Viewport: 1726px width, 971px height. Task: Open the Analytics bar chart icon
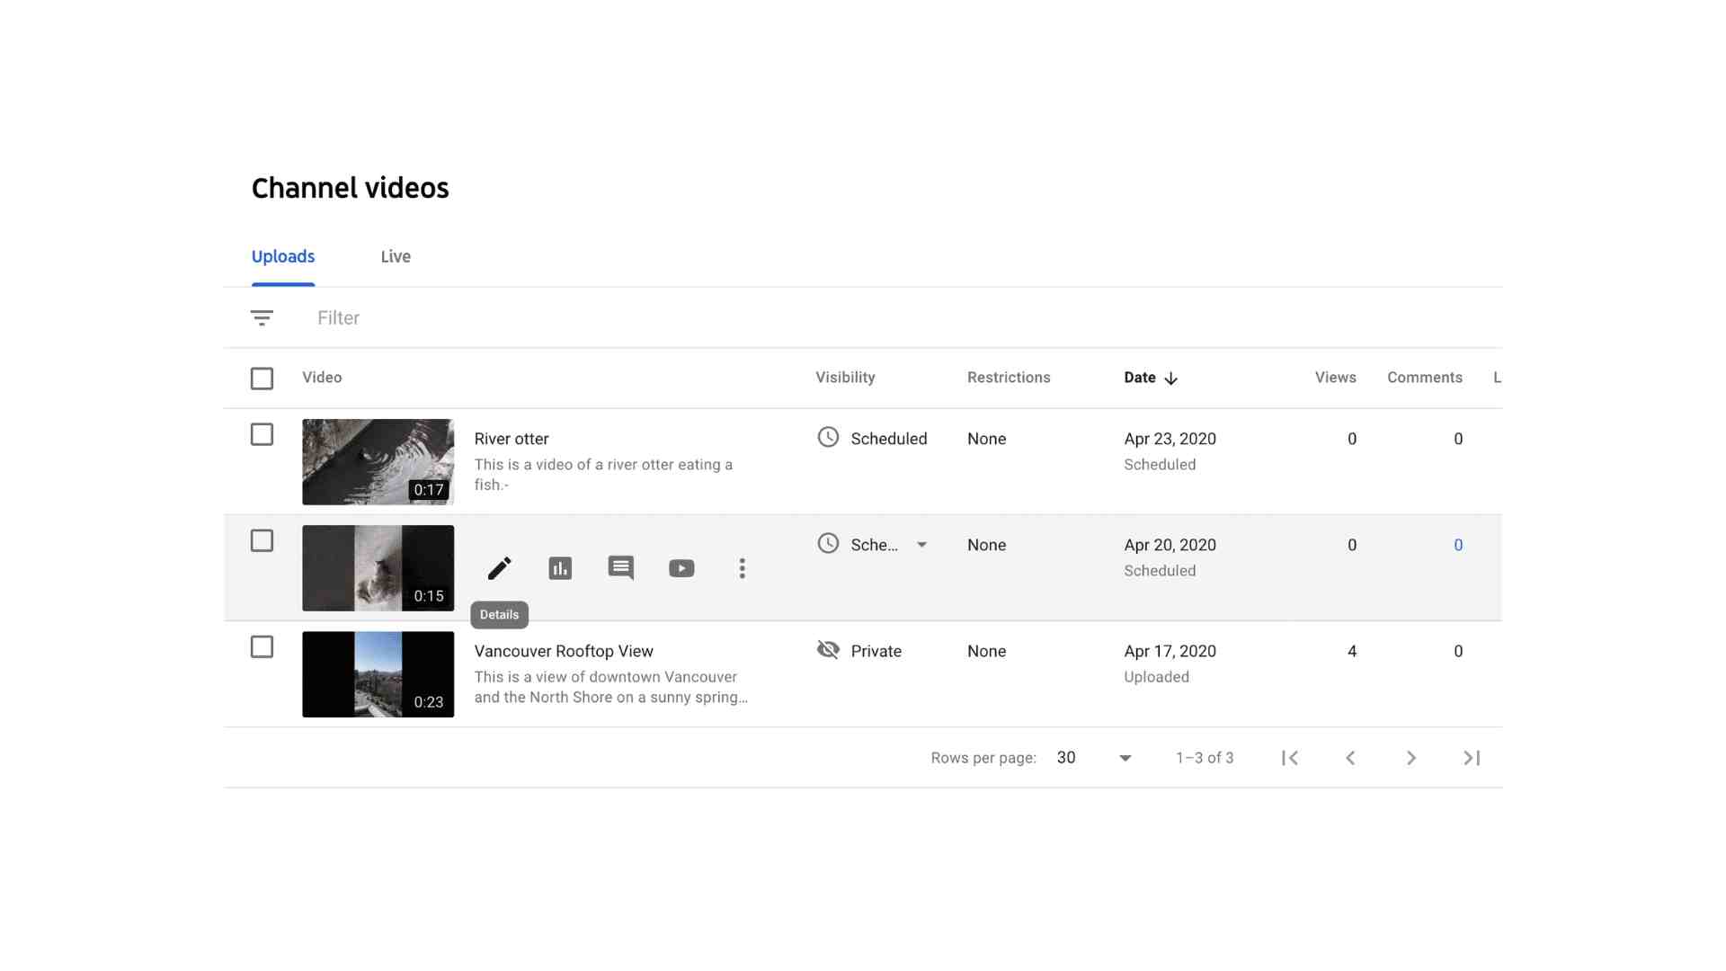[x=560, y=568]
